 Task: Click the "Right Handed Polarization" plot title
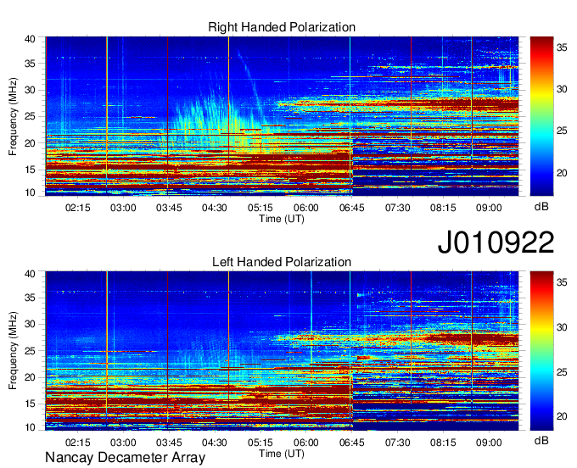[282, 27]
